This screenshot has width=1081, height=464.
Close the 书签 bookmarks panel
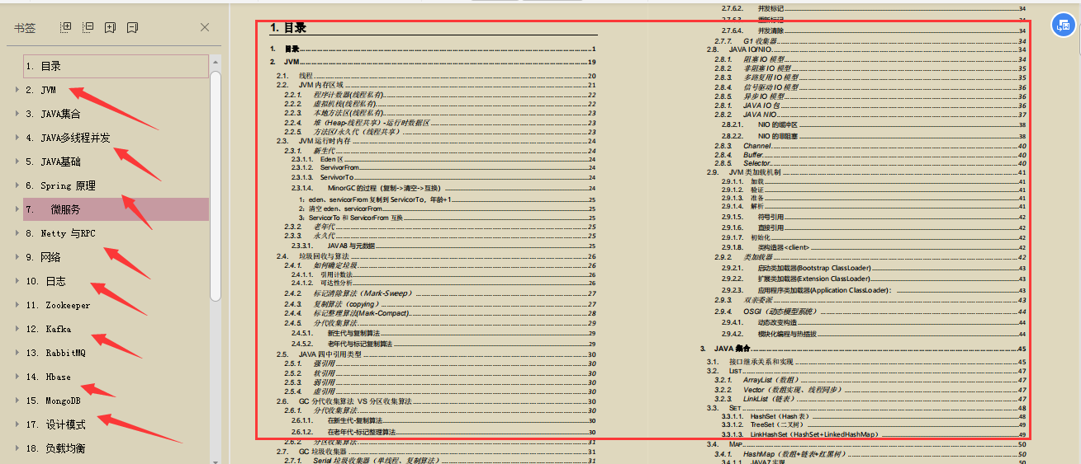pyautogui.click(x=205, y=27)
